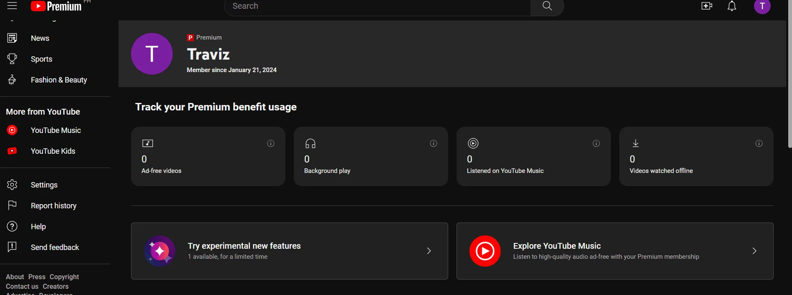Click the Report history flag icon
Image resolution: width=792 pixels, height=295 pixels.
12,205
